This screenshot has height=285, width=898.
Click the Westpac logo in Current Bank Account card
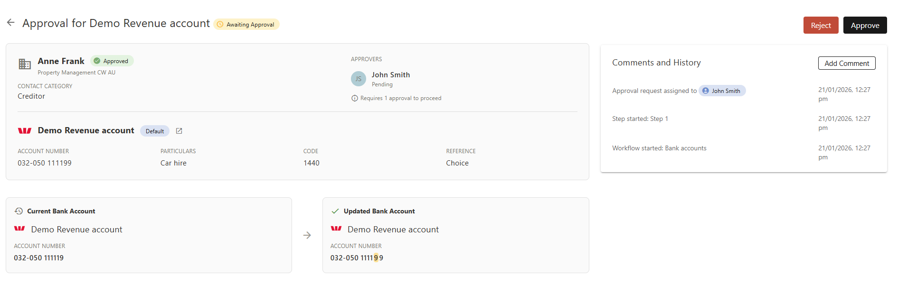click(19, 229)
